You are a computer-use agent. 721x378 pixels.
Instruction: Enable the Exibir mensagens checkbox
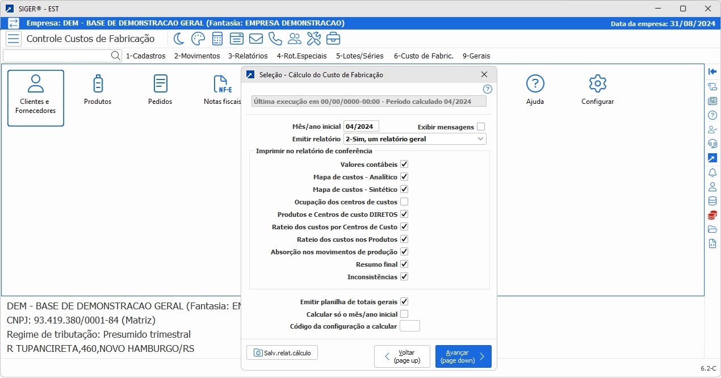tap(481, 127)
